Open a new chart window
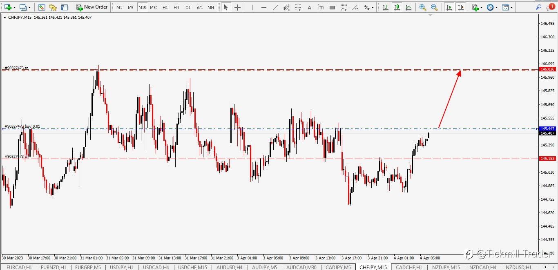 point(8,7)
